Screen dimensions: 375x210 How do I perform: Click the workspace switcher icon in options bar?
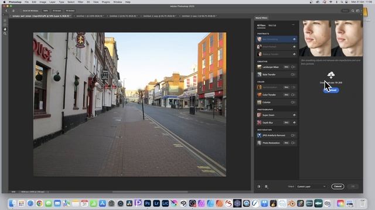(x=358, y=10)
